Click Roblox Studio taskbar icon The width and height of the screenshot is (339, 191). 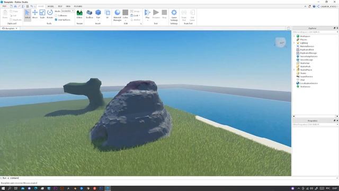pyautogui.click(x=108, y=188)
